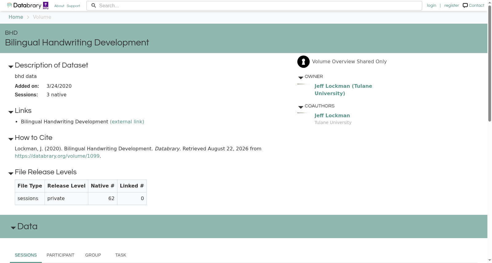Open the About page
Screen dimensions: 492x263
pyautogui.click(x=59, y=6)
